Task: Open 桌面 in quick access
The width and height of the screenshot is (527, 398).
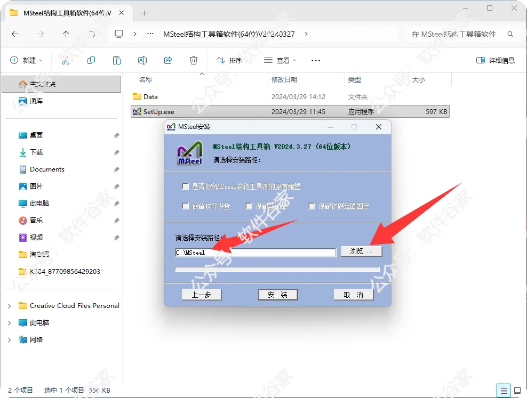Action: pyautogui.click(x=36, y=135)
